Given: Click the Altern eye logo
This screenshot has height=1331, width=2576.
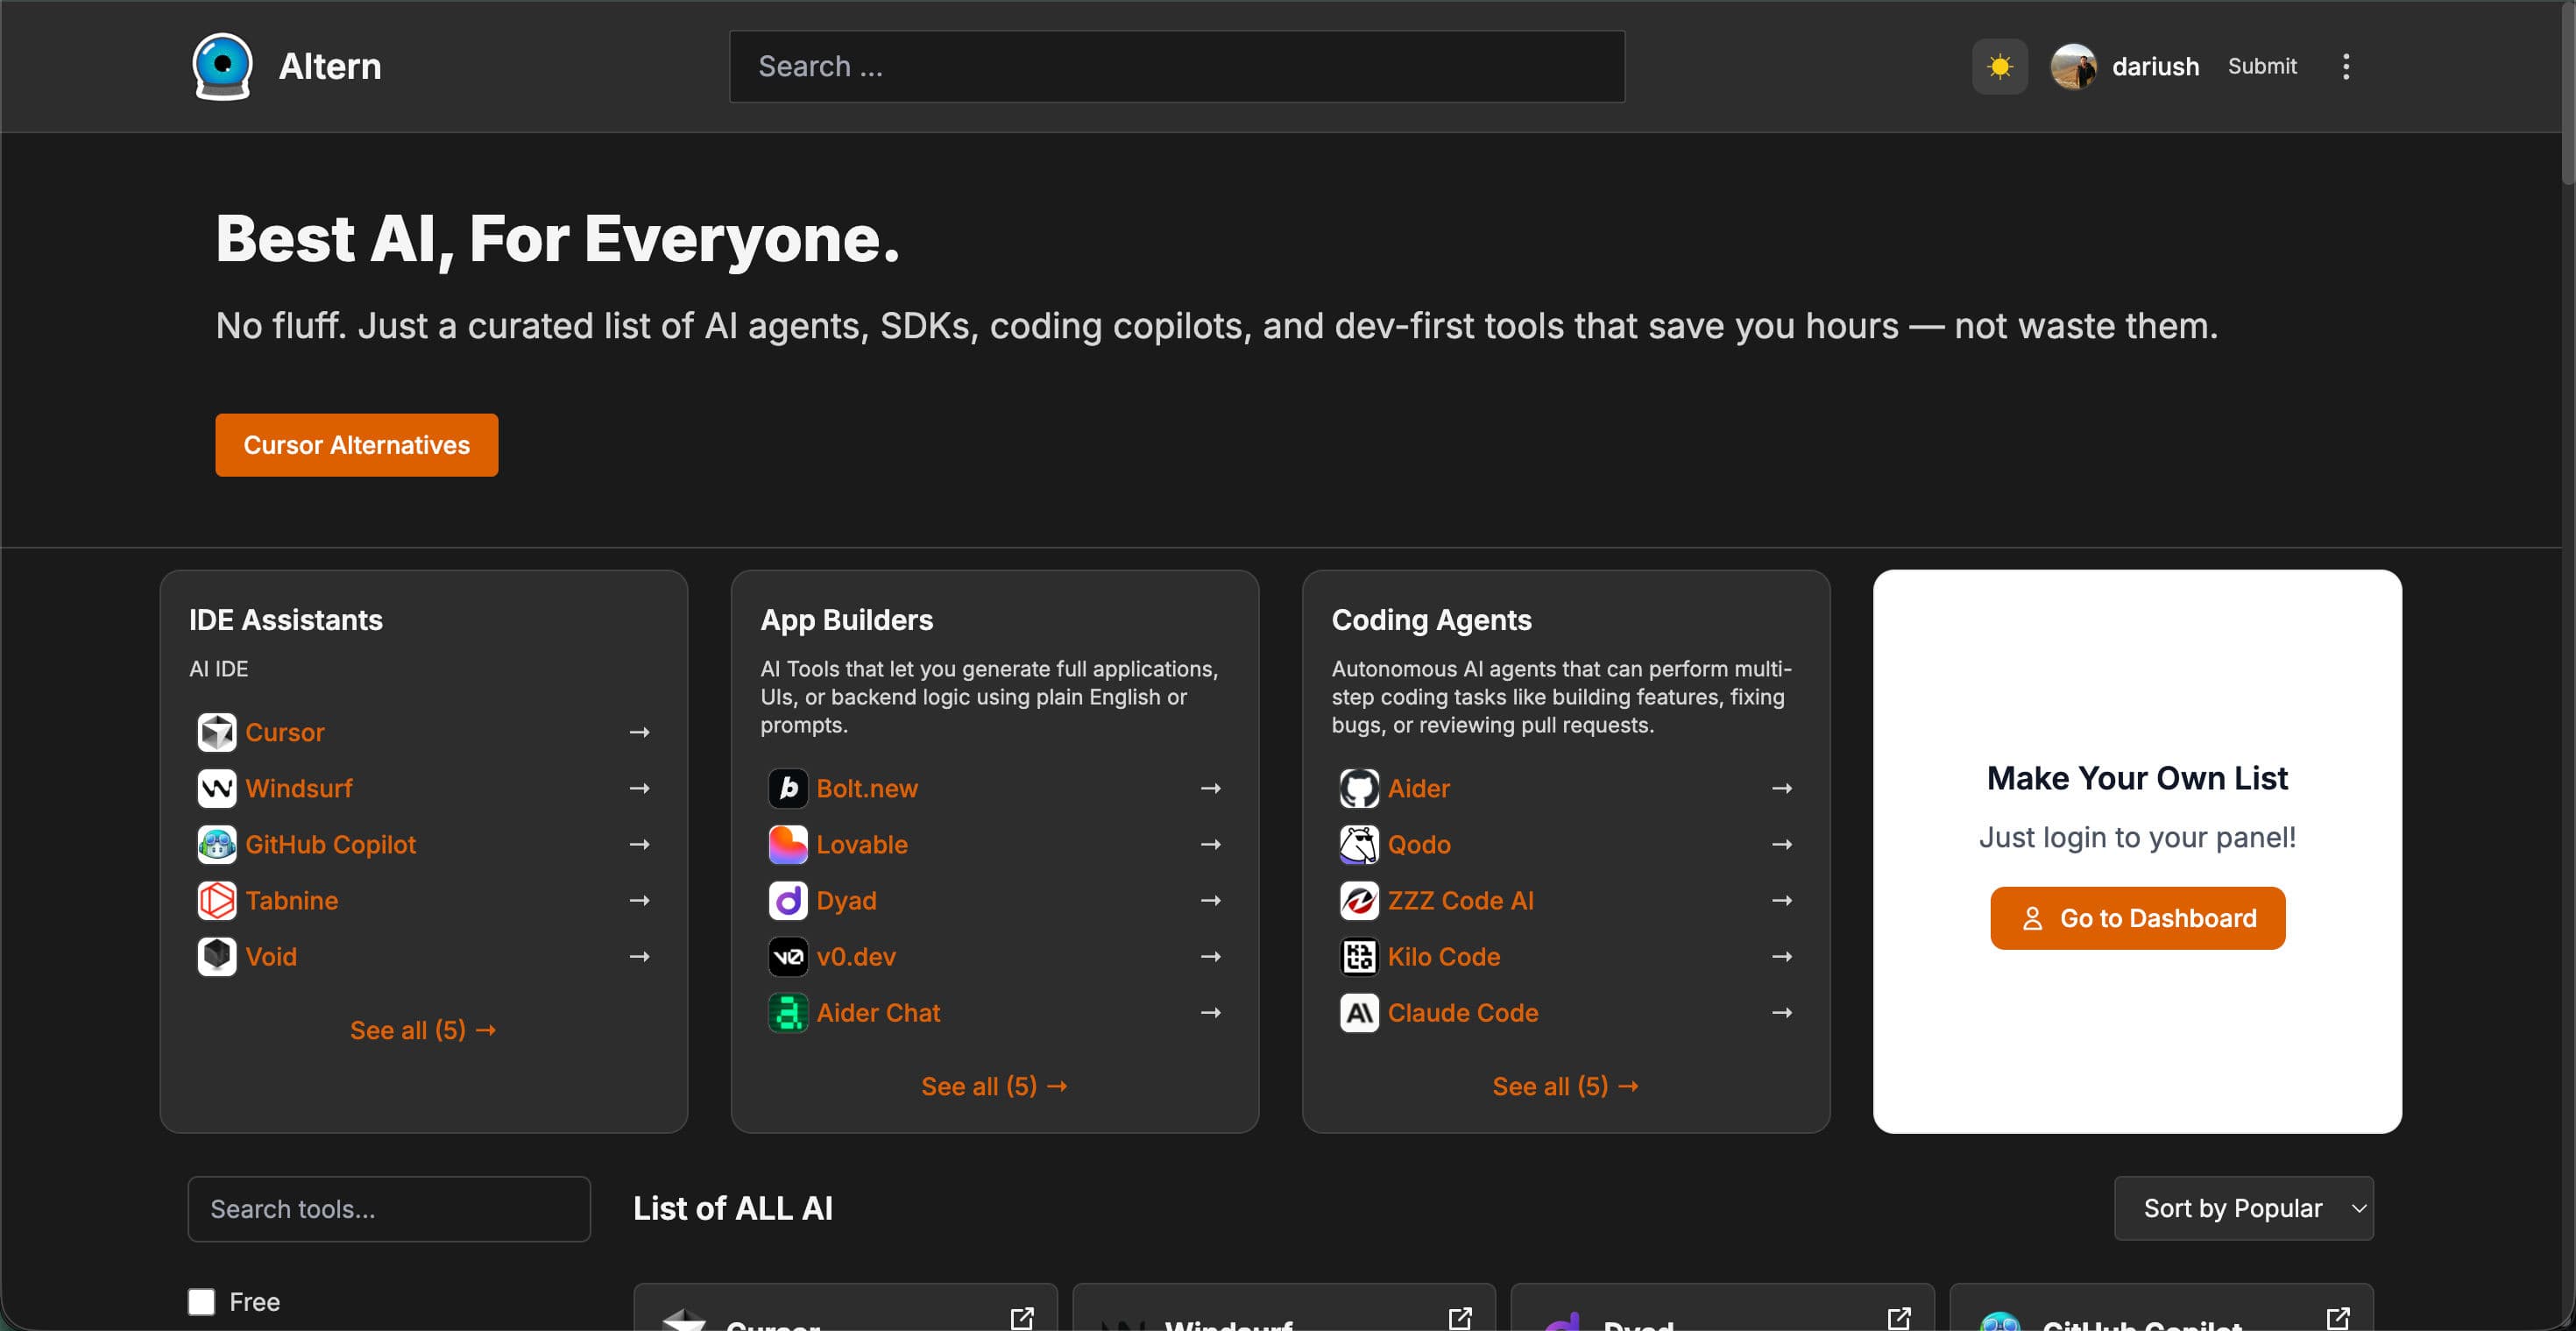Looking at the screenshot, I should tap(222, 66).
